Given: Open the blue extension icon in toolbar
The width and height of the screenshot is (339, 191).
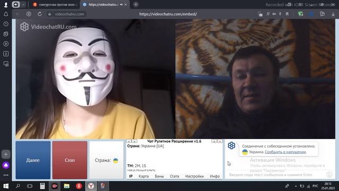Looking at the screenshot, I should (x=311, y=14).
